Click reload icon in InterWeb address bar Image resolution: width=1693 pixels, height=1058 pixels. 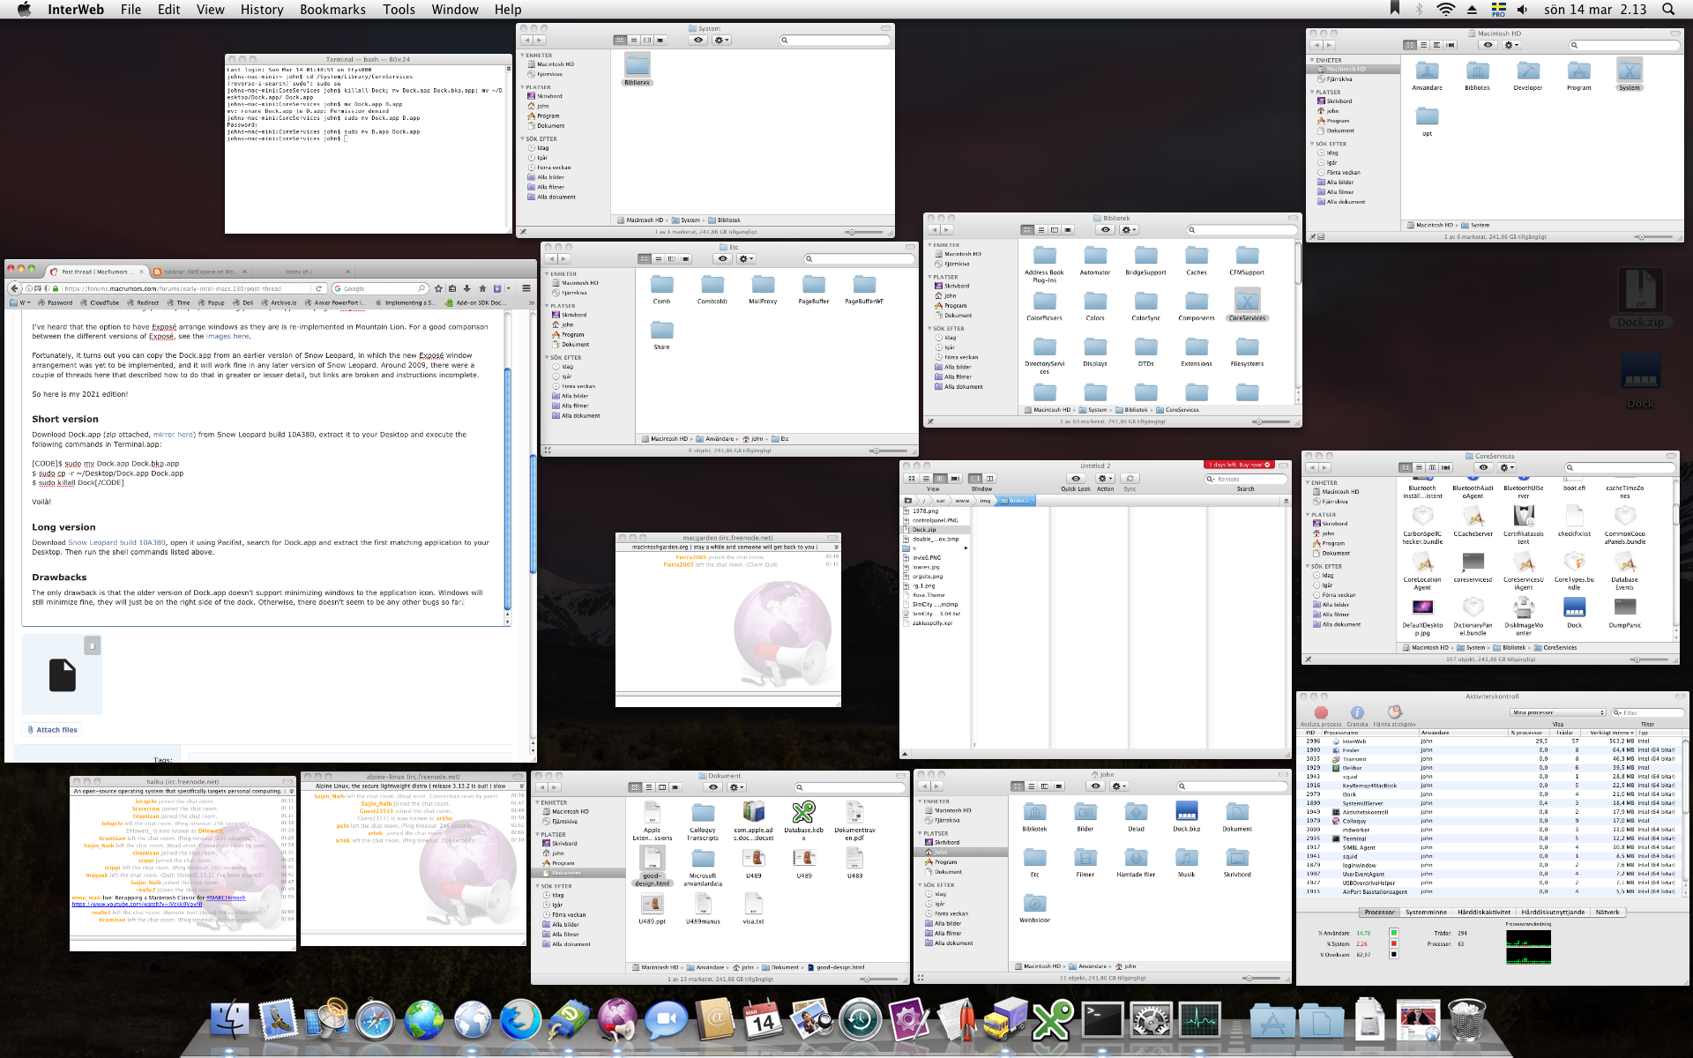point(319,288)
